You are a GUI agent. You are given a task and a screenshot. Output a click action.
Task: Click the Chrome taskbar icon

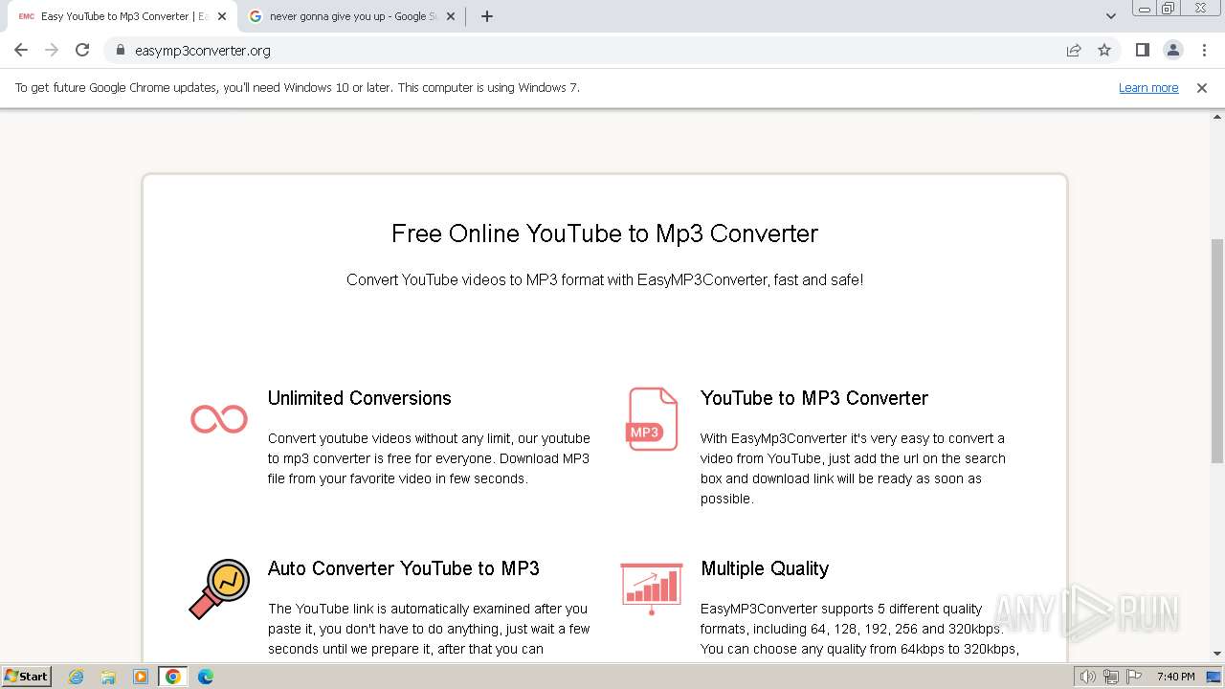(x=173, y=677)
